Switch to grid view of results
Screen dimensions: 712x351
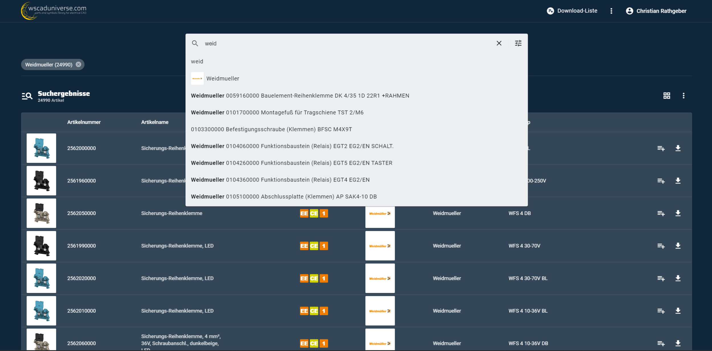click(667, 96)
